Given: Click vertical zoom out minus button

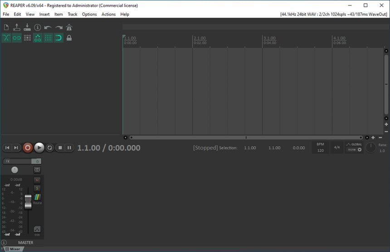Looking at the screenshot, I should 386,132.
